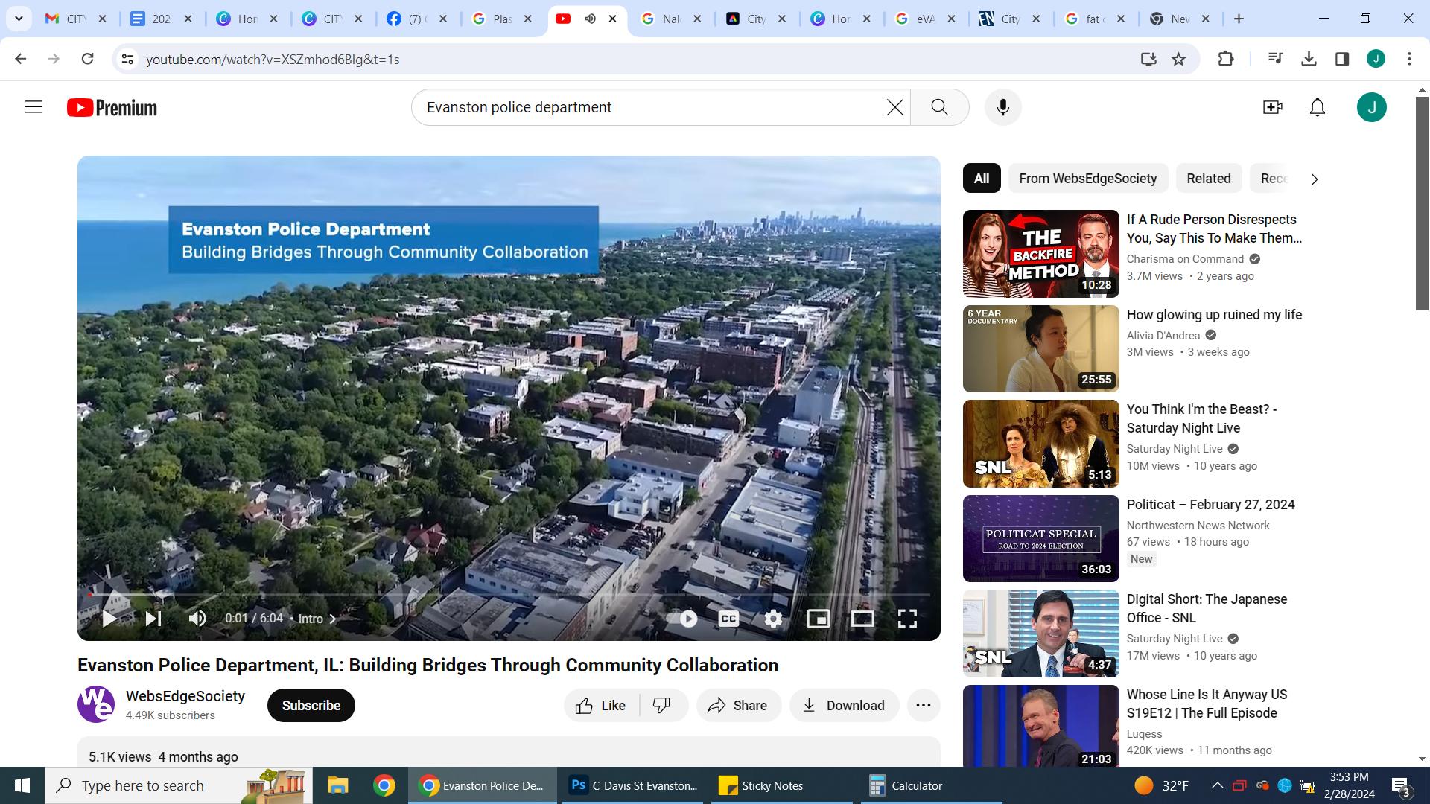Toggle closed captions CC button
The image size is (1430, 804).
click(728, 619)
